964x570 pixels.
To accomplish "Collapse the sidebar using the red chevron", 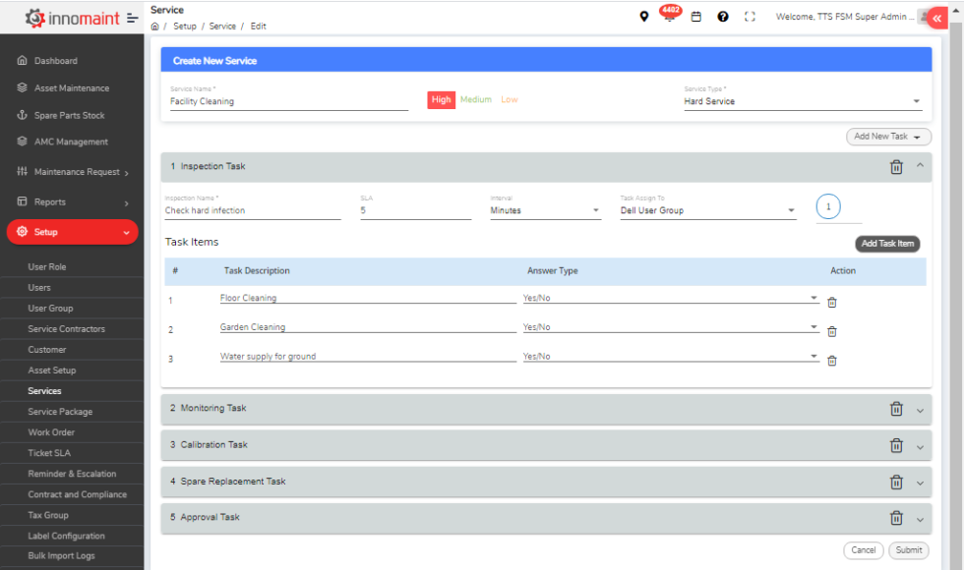I will click(935, 17).
